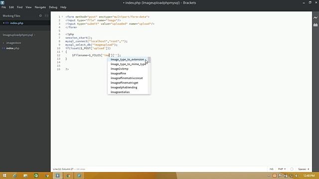Open File Explorer from taskbar
This screenshot has height=179, width=319.
[x=25, y=176]
